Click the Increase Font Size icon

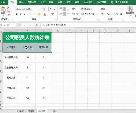(51, 9)
